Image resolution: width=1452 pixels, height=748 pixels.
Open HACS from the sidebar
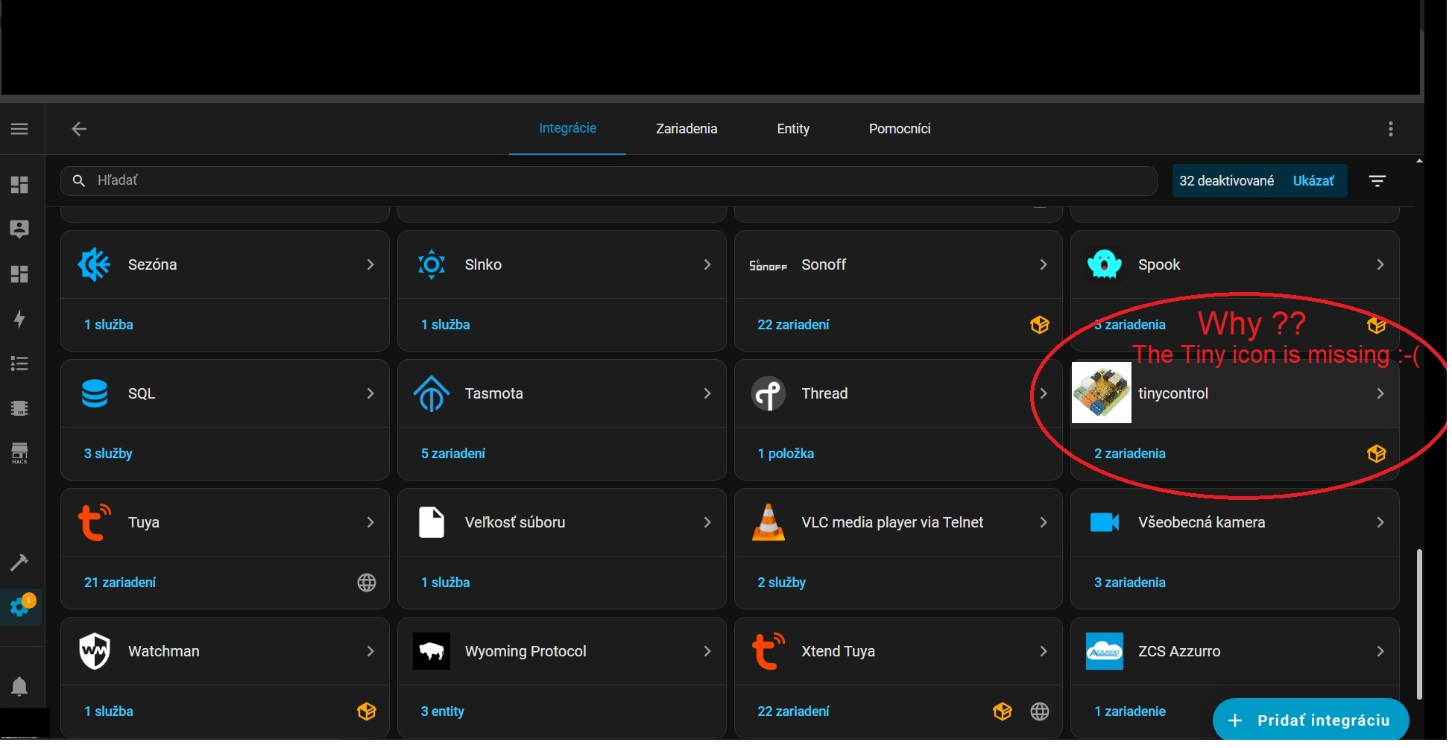[x=19, y=453]
